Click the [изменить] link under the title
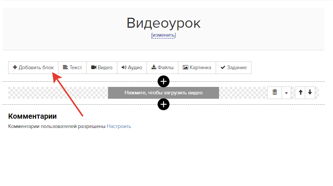Screen dimensions: 333x186 164,35
